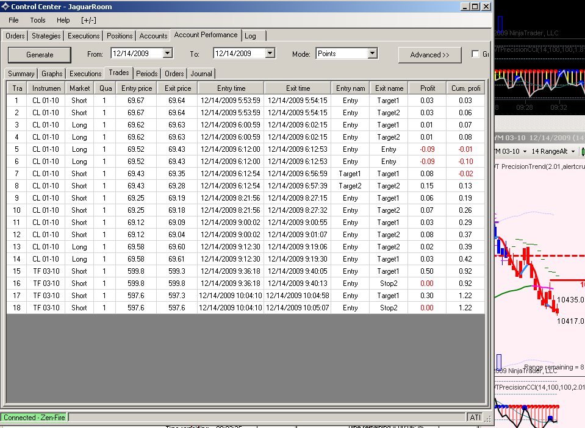
Task: Select trade 8 exit price 69.28
Action: tap(177, 186)
